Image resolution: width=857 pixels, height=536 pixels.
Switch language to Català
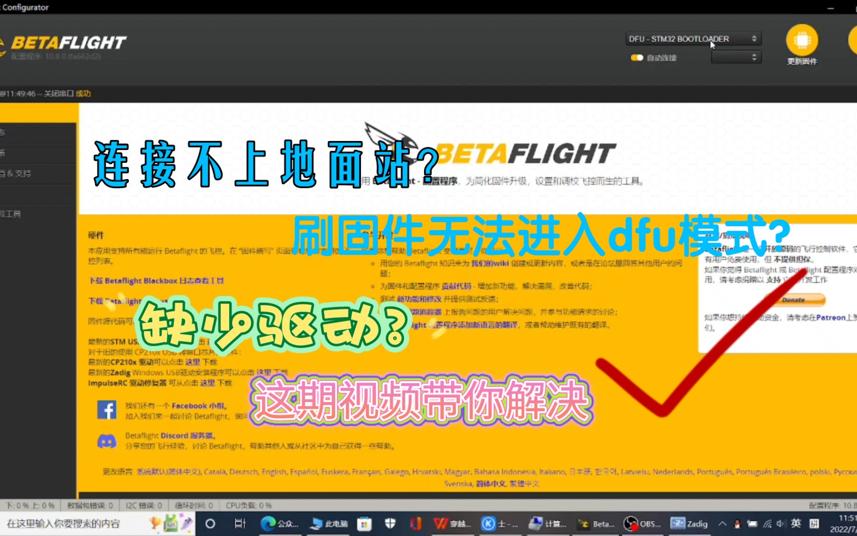point(214,471)
